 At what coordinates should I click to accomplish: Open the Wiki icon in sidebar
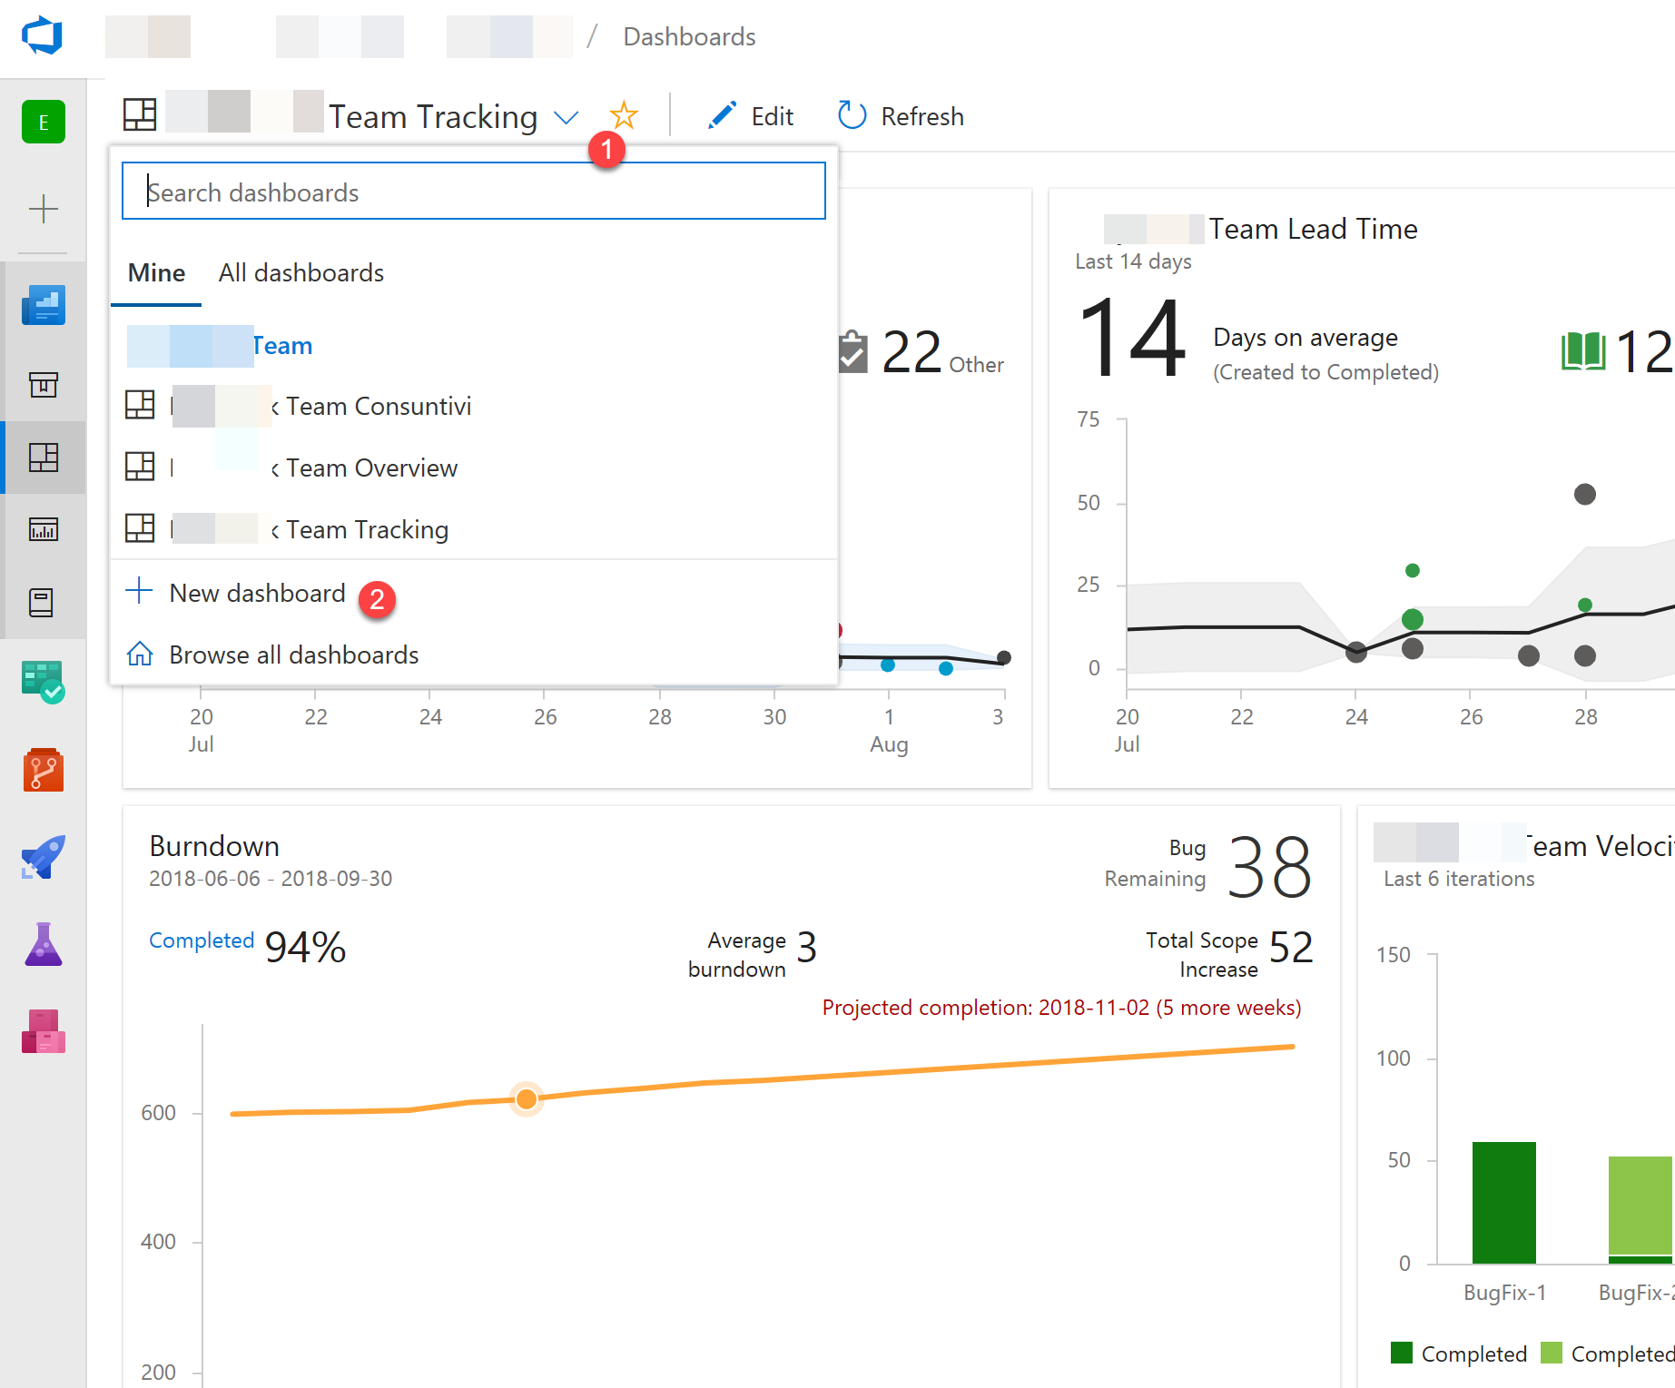(43, 602)
